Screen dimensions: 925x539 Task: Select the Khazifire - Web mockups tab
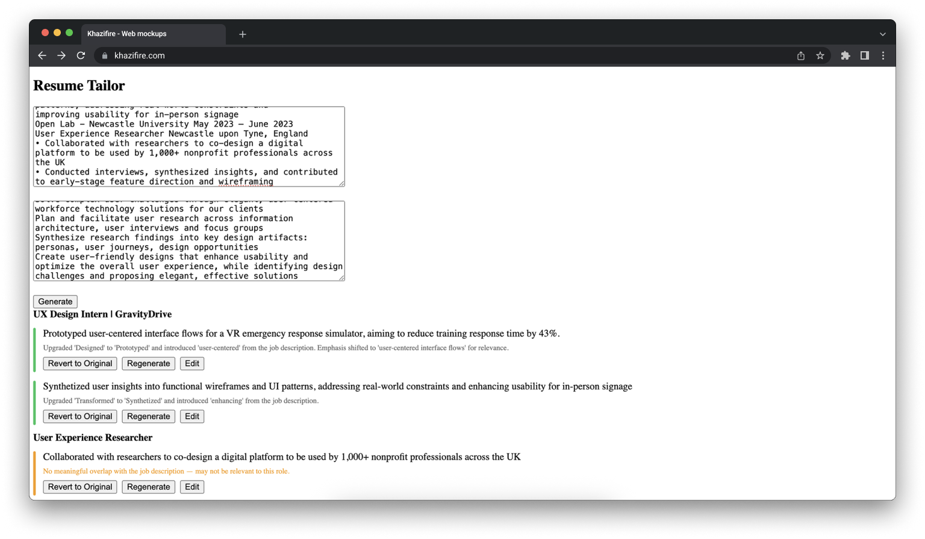point(151,34)
